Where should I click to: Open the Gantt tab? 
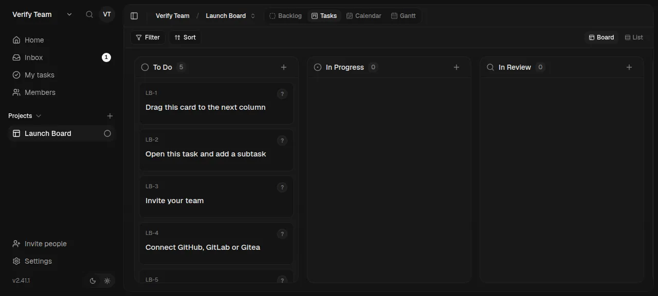pyautogui.click(x=403, y=16)
